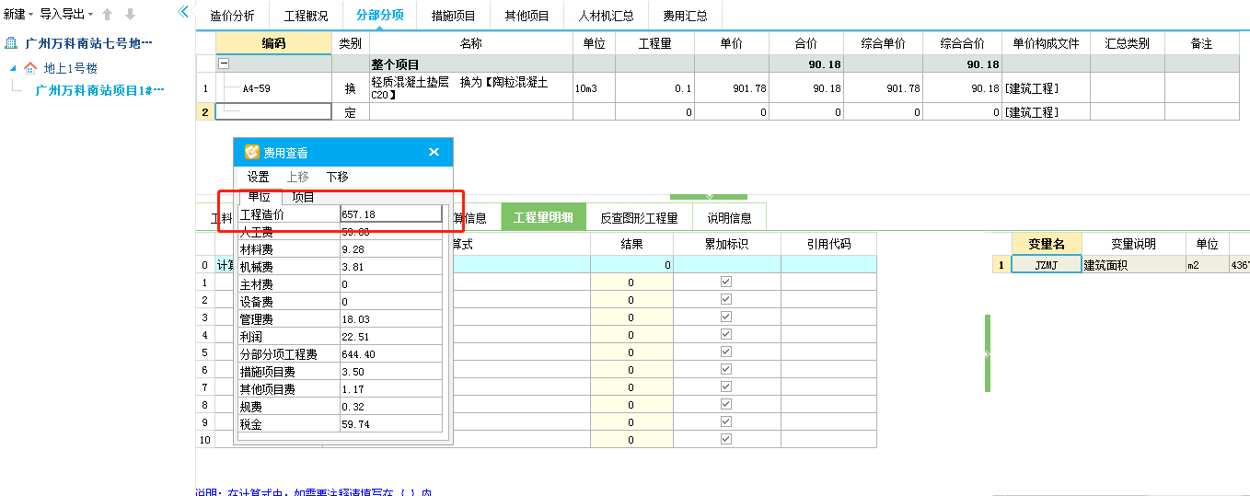The image size is (1250, 496).
Task: Click 下移 in the 费用查看 dialog
Action: coord(337,177)
